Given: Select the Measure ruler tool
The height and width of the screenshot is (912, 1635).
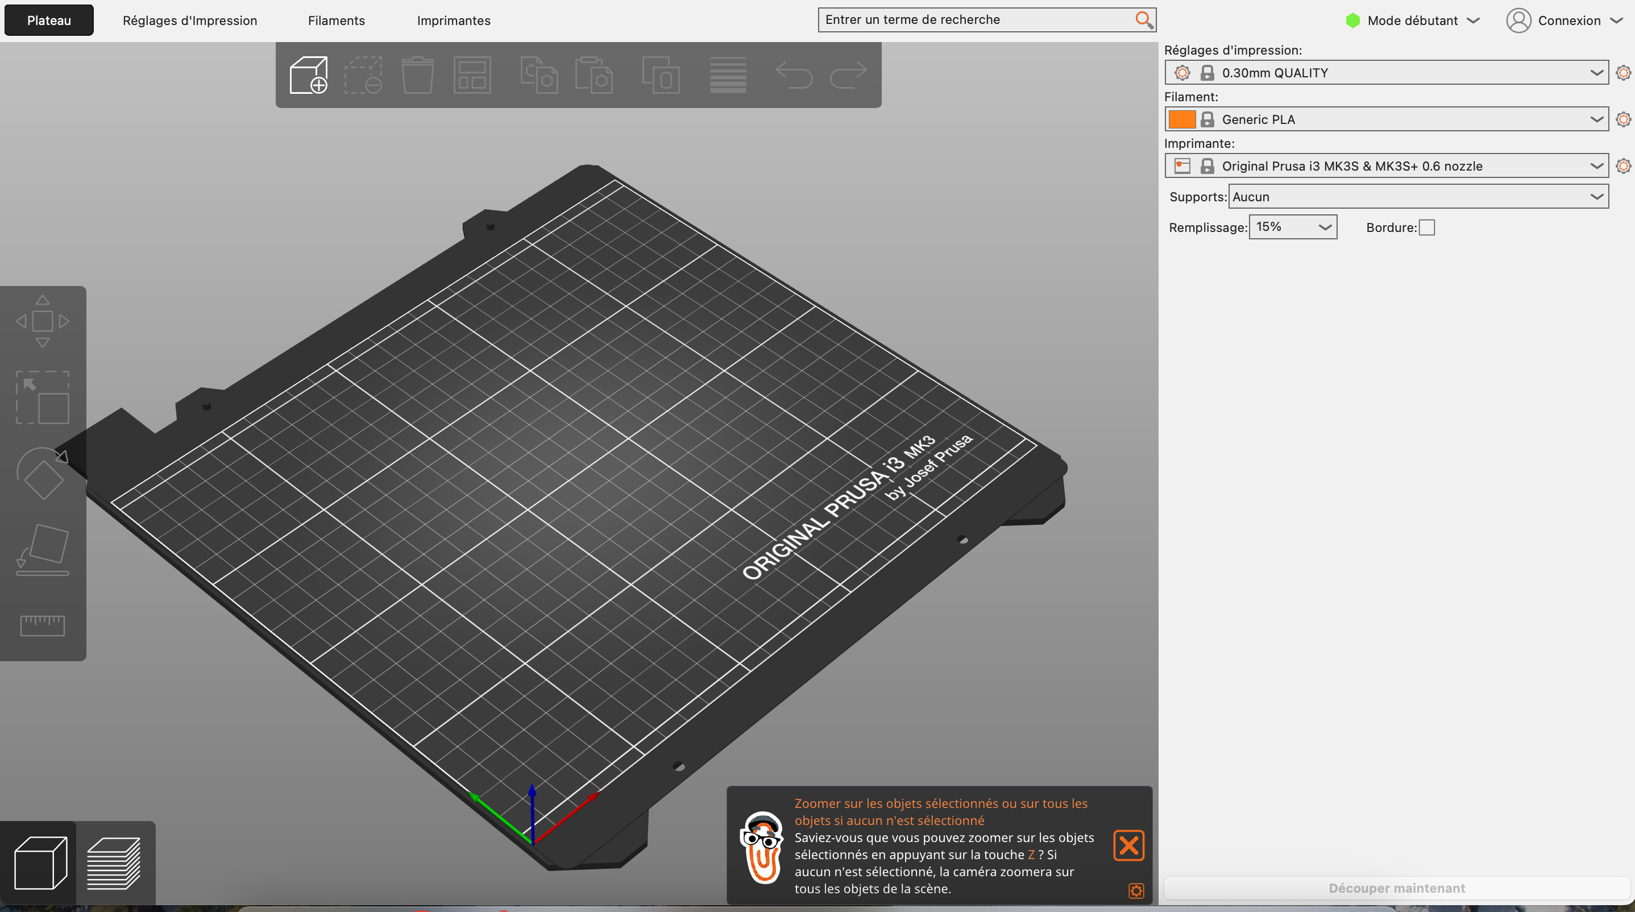Looking at the screenshot, I should click(x=43, y=626).
